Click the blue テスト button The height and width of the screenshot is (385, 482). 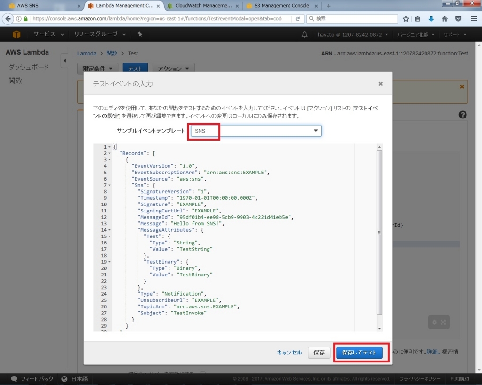[135, 68]
